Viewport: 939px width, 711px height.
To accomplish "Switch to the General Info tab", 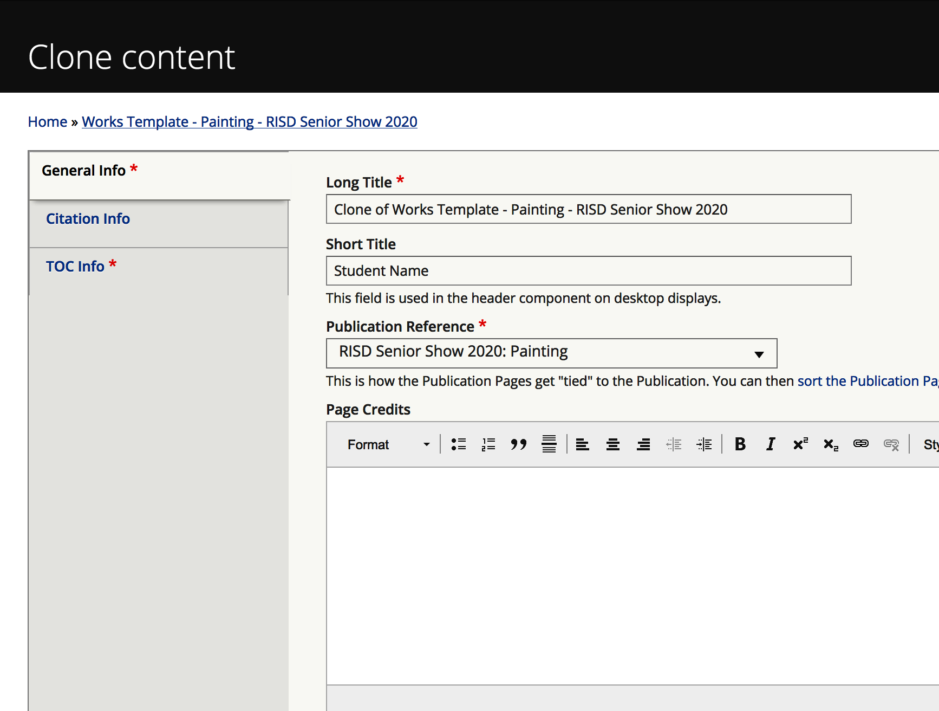I will pos(159,176).
